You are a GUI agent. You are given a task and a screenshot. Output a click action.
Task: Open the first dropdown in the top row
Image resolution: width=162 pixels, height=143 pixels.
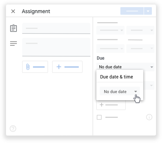click(x=111, y=30)
